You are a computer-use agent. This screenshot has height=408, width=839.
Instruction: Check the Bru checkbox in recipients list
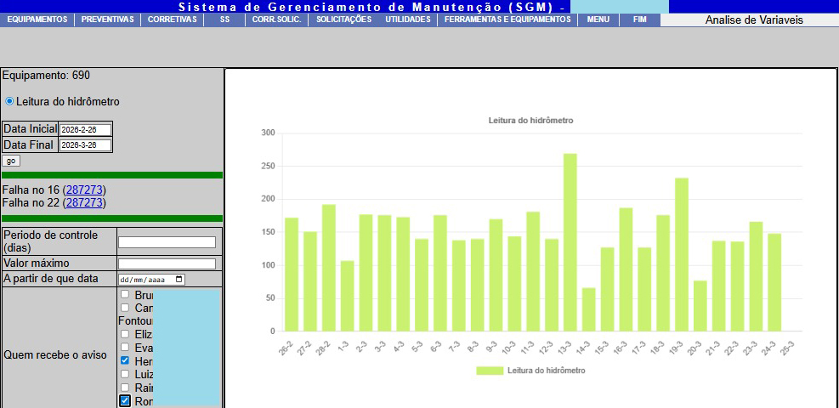pos(125,294)
